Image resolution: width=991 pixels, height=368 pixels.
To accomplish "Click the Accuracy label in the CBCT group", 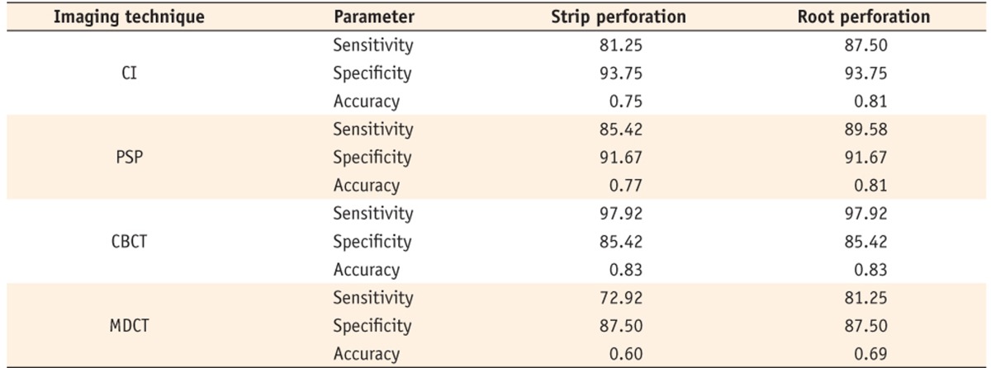I will (366, 270).
